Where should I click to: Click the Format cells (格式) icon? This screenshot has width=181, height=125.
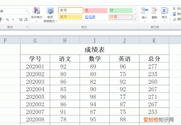pos(164,10)
